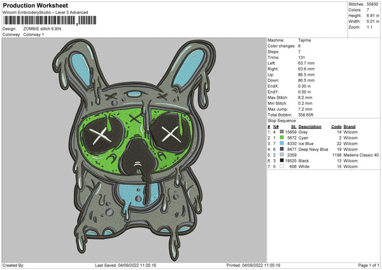Click the 'Code' column header
The image size is (382, 270).
pos(336,127)
